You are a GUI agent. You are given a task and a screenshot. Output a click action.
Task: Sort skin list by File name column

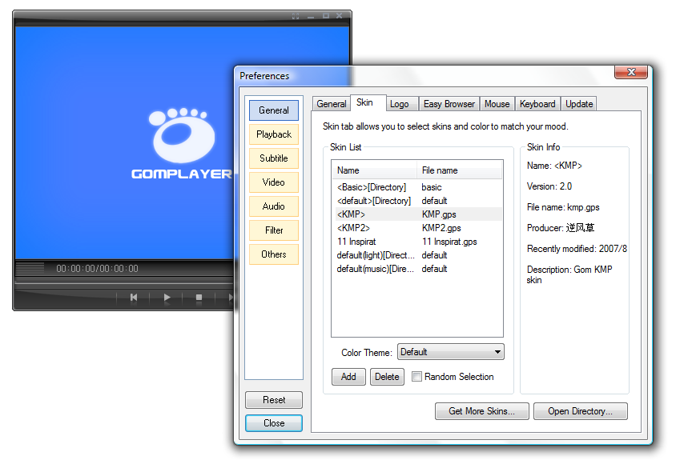460,170
